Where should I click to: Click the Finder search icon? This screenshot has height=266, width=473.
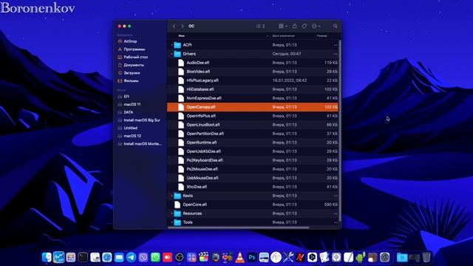tap(335, 27)
